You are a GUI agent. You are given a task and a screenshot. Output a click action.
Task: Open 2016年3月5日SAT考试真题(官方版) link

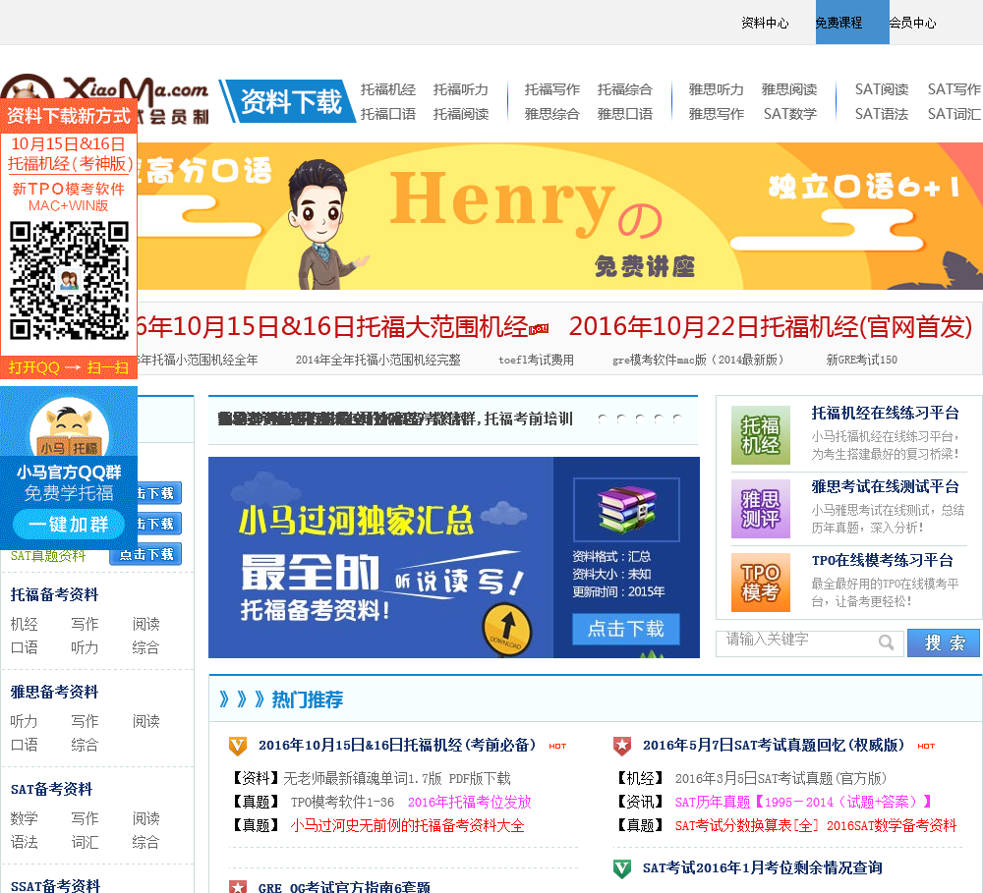781,779
